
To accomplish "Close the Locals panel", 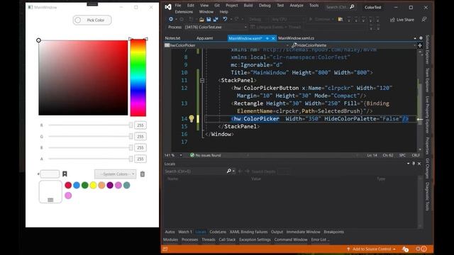I will click(x=419, y=164).
